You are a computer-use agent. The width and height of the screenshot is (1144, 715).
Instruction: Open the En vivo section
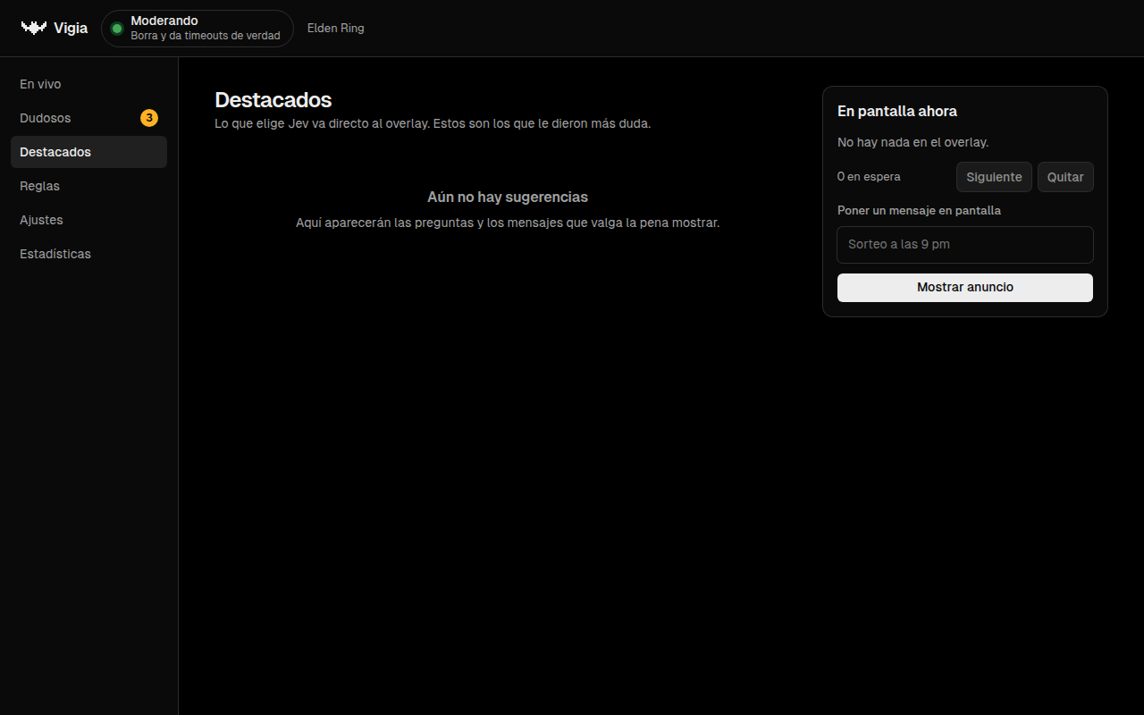(x=88, y=84)
